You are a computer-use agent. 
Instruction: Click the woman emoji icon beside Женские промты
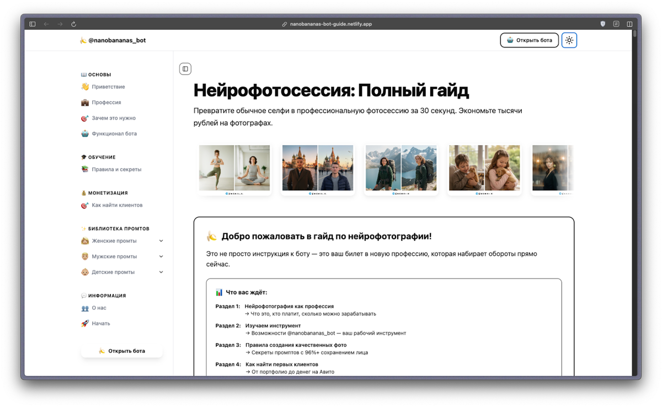click(85, 241)
